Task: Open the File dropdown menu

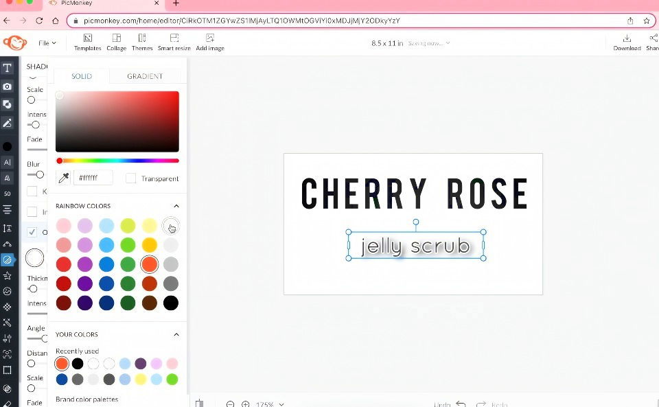Action: point(47,43)
